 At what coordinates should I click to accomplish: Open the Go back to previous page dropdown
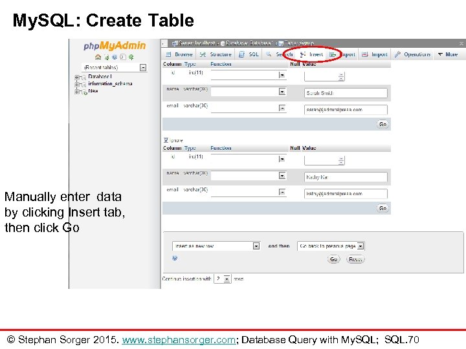(331, 246)
